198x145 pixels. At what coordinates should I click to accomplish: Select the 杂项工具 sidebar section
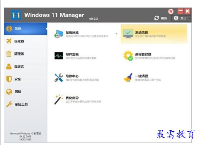26,104
